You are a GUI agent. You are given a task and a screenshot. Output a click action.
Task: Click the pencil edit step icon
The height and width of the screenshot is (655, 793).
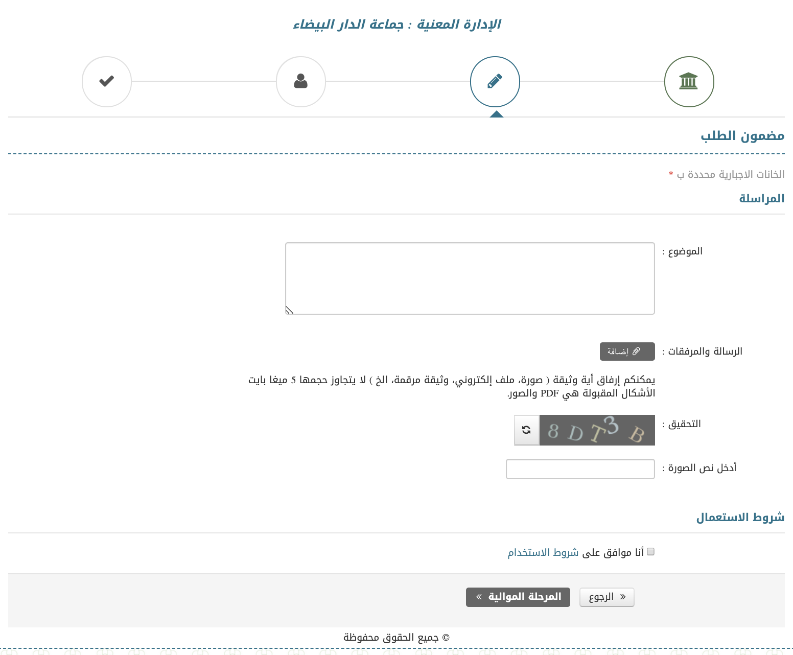coord(495,82)
